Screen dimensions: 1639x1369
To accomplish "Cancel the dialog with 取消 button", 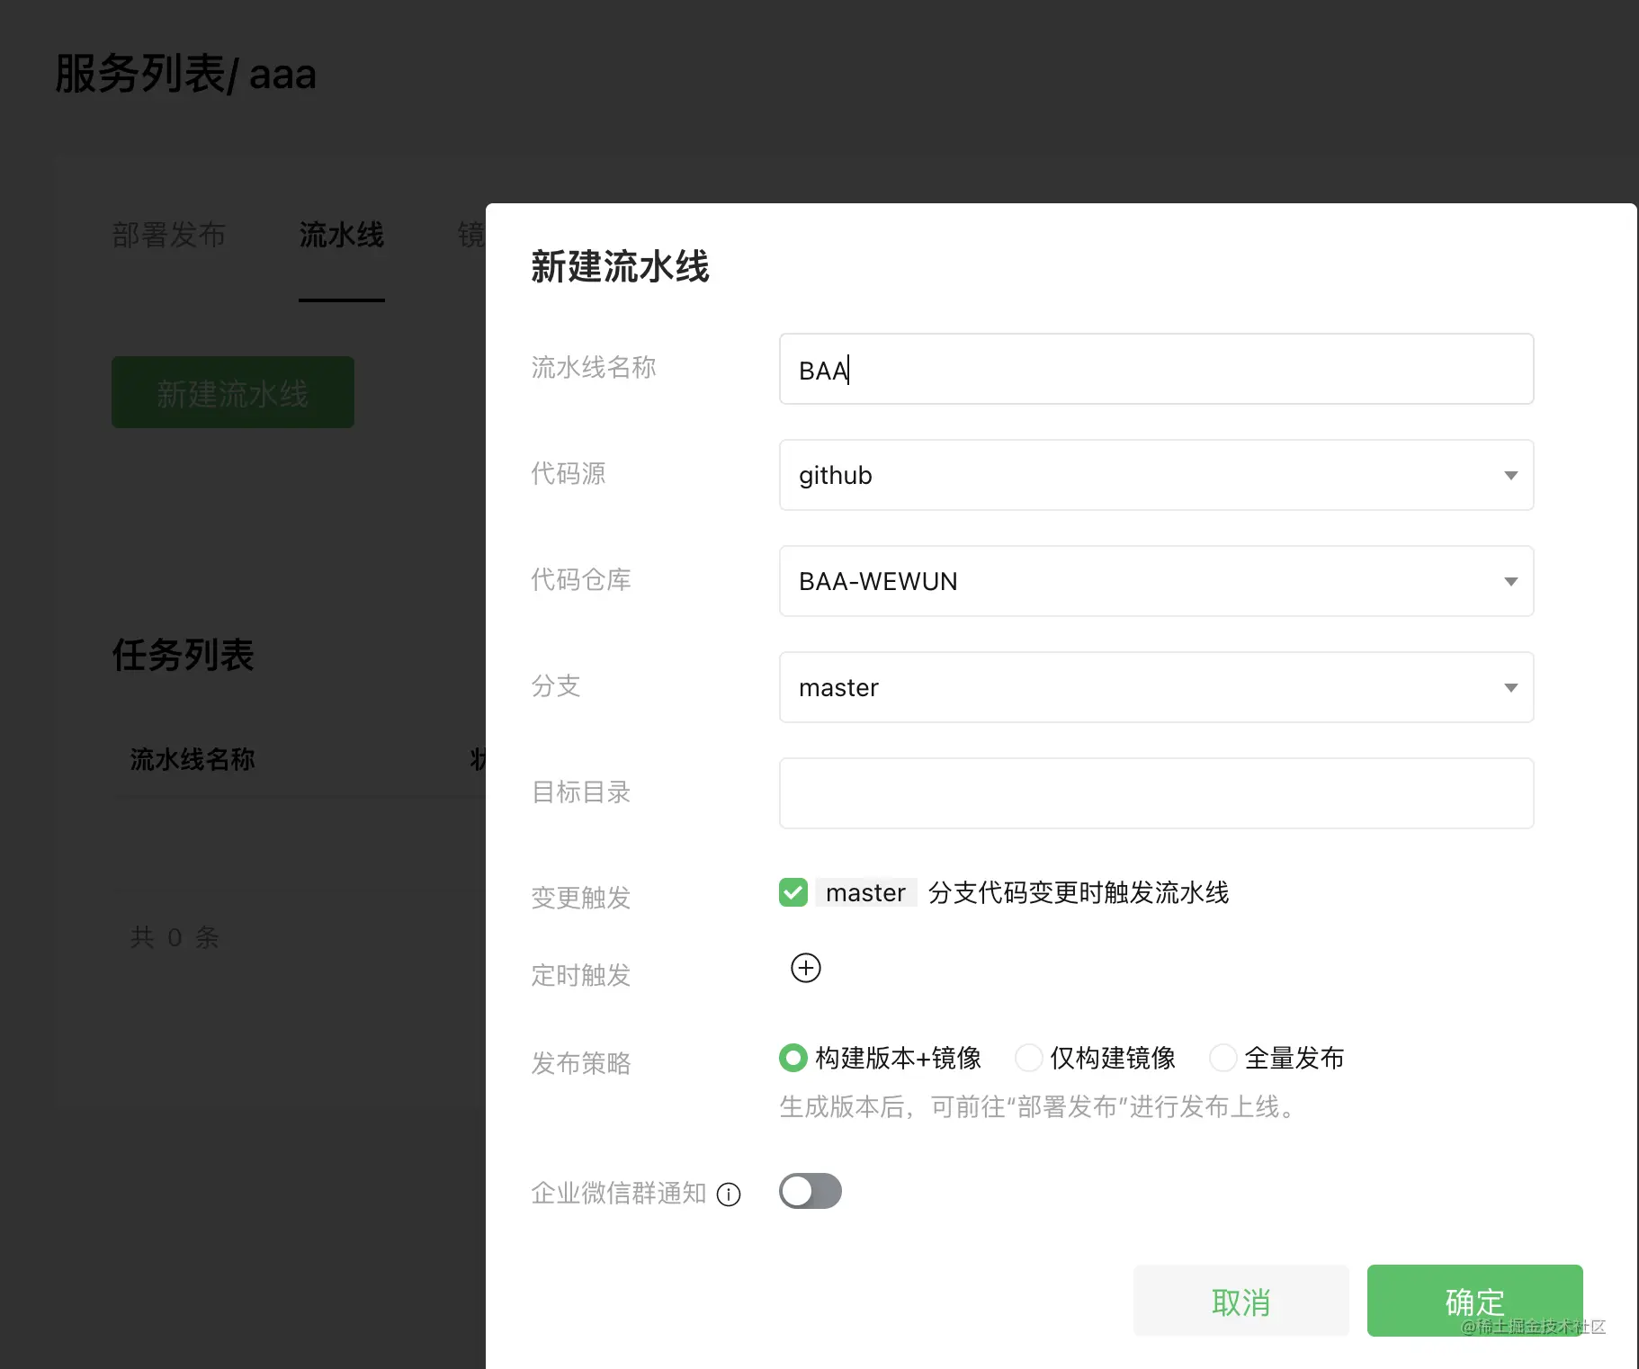I will [1240, 1301].
